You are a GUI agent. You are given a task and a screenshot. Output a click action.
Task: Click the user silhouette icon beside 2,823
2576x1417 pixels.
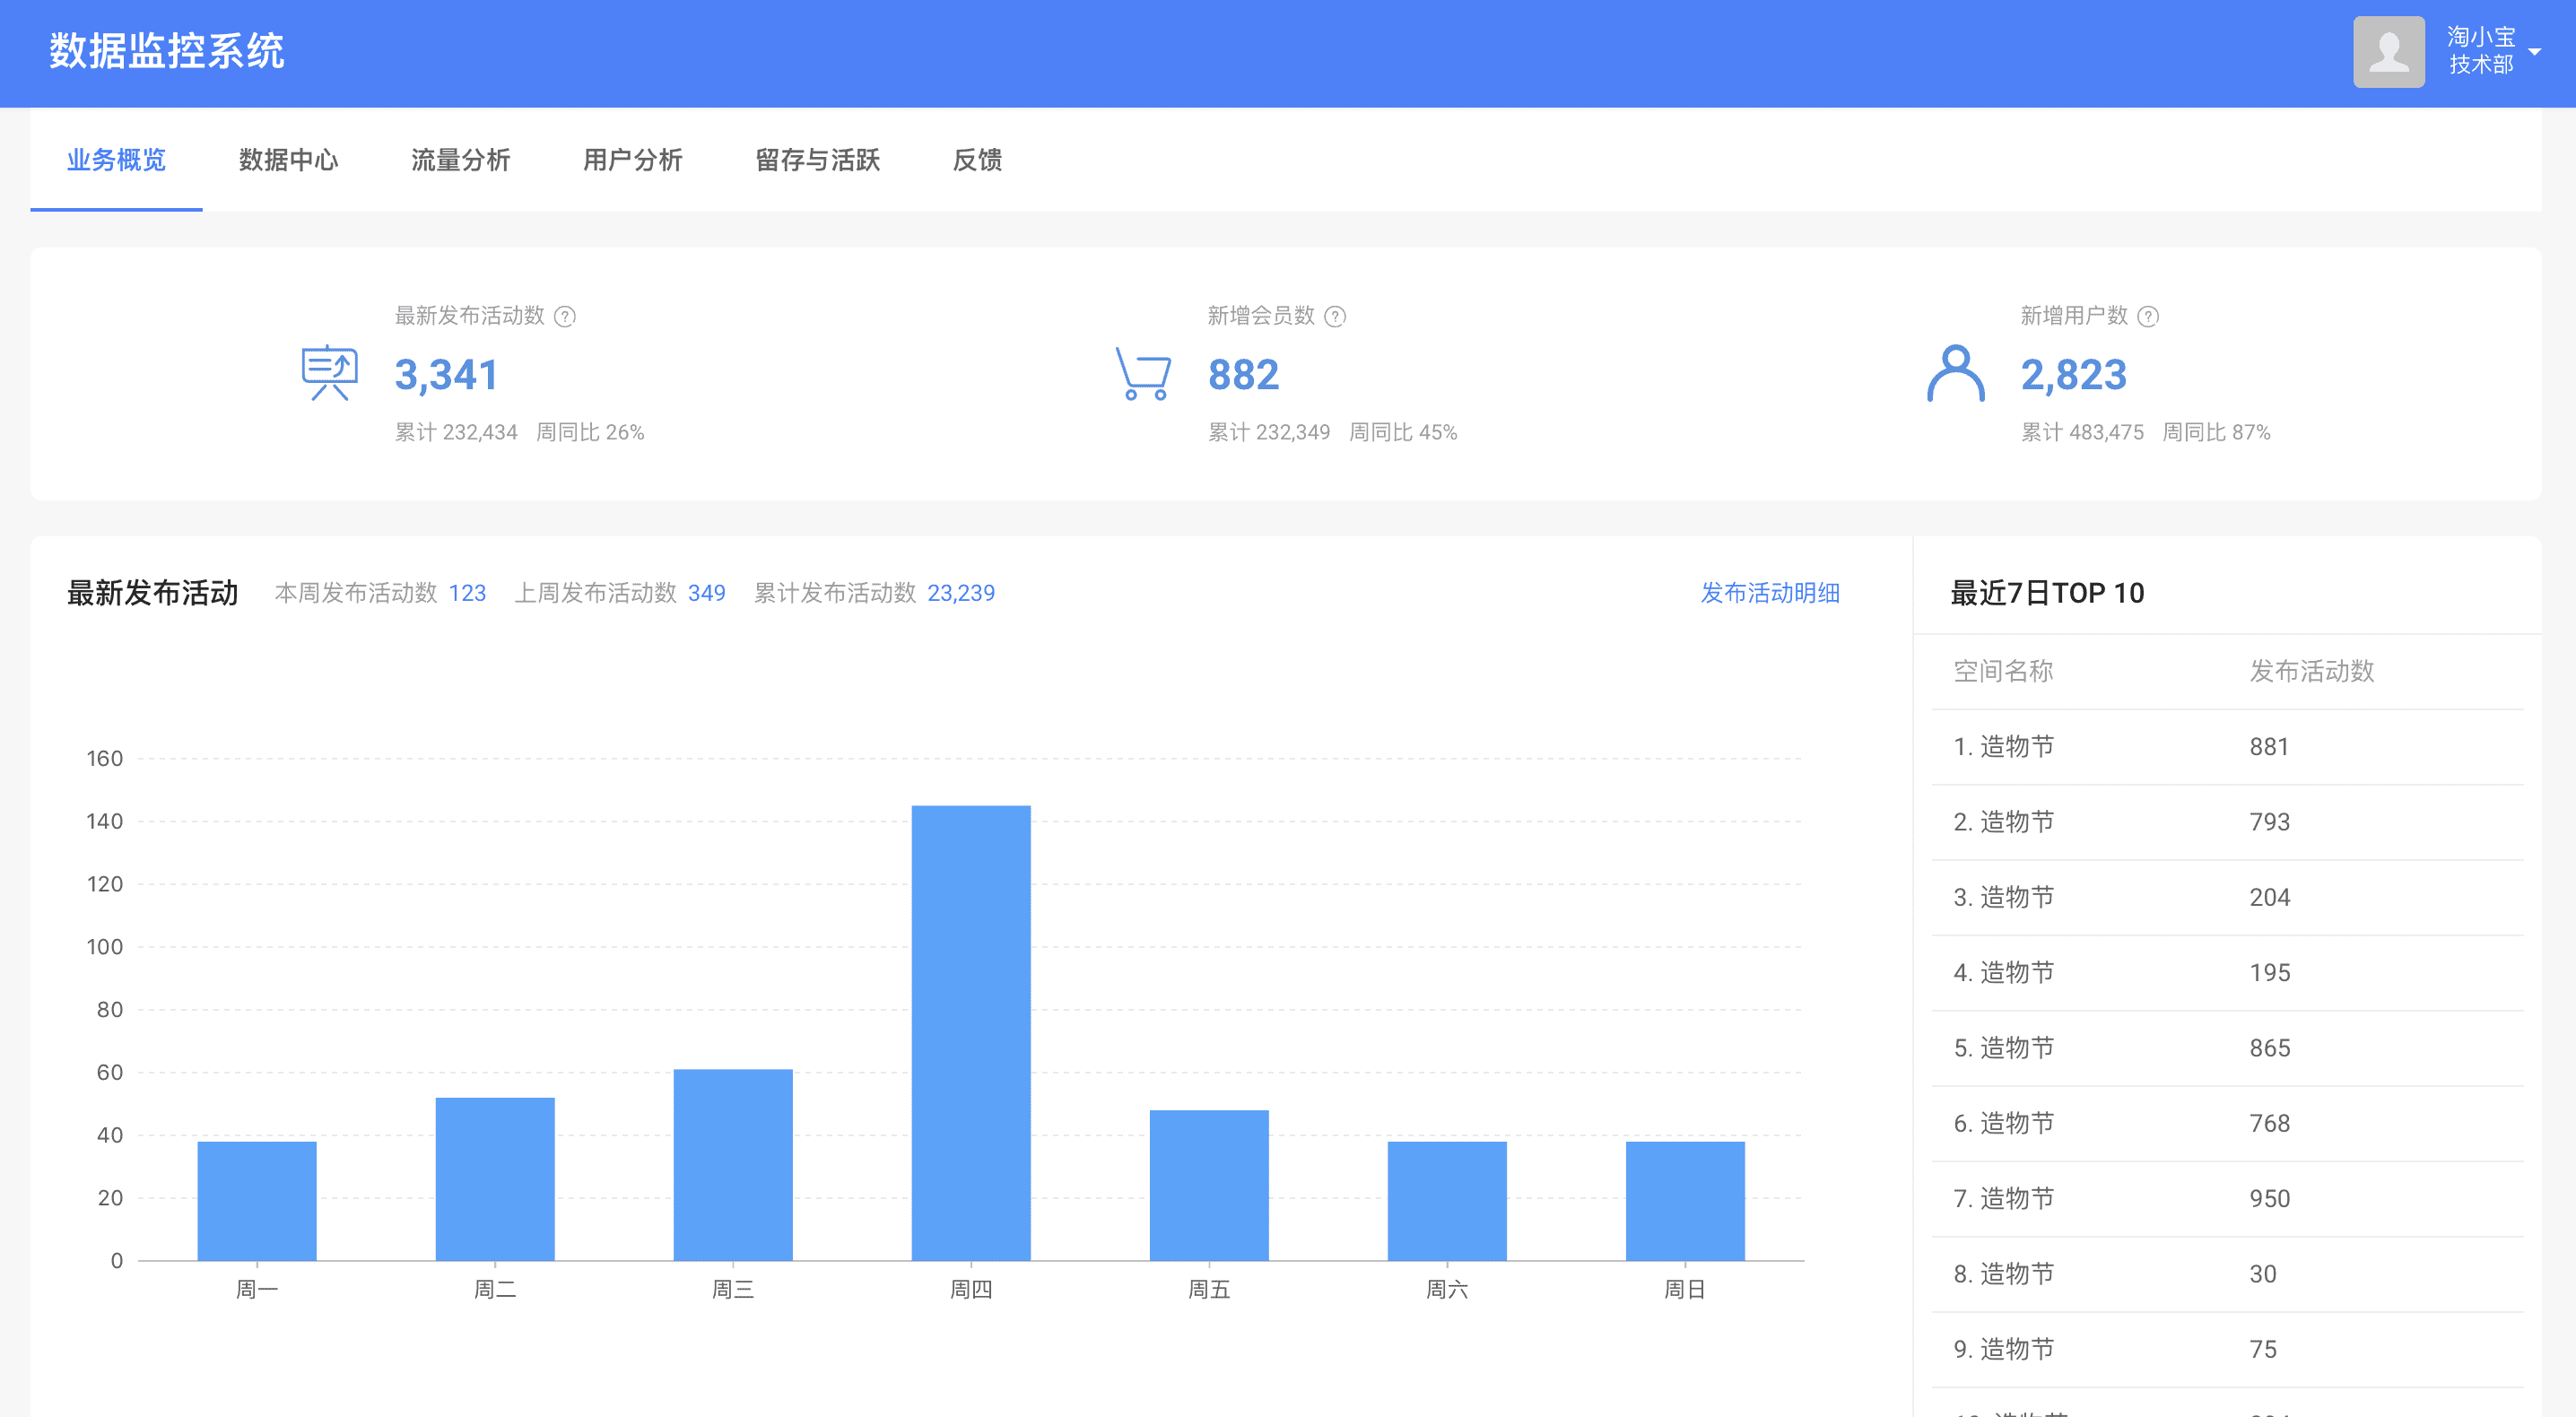tap(1955, 373)
